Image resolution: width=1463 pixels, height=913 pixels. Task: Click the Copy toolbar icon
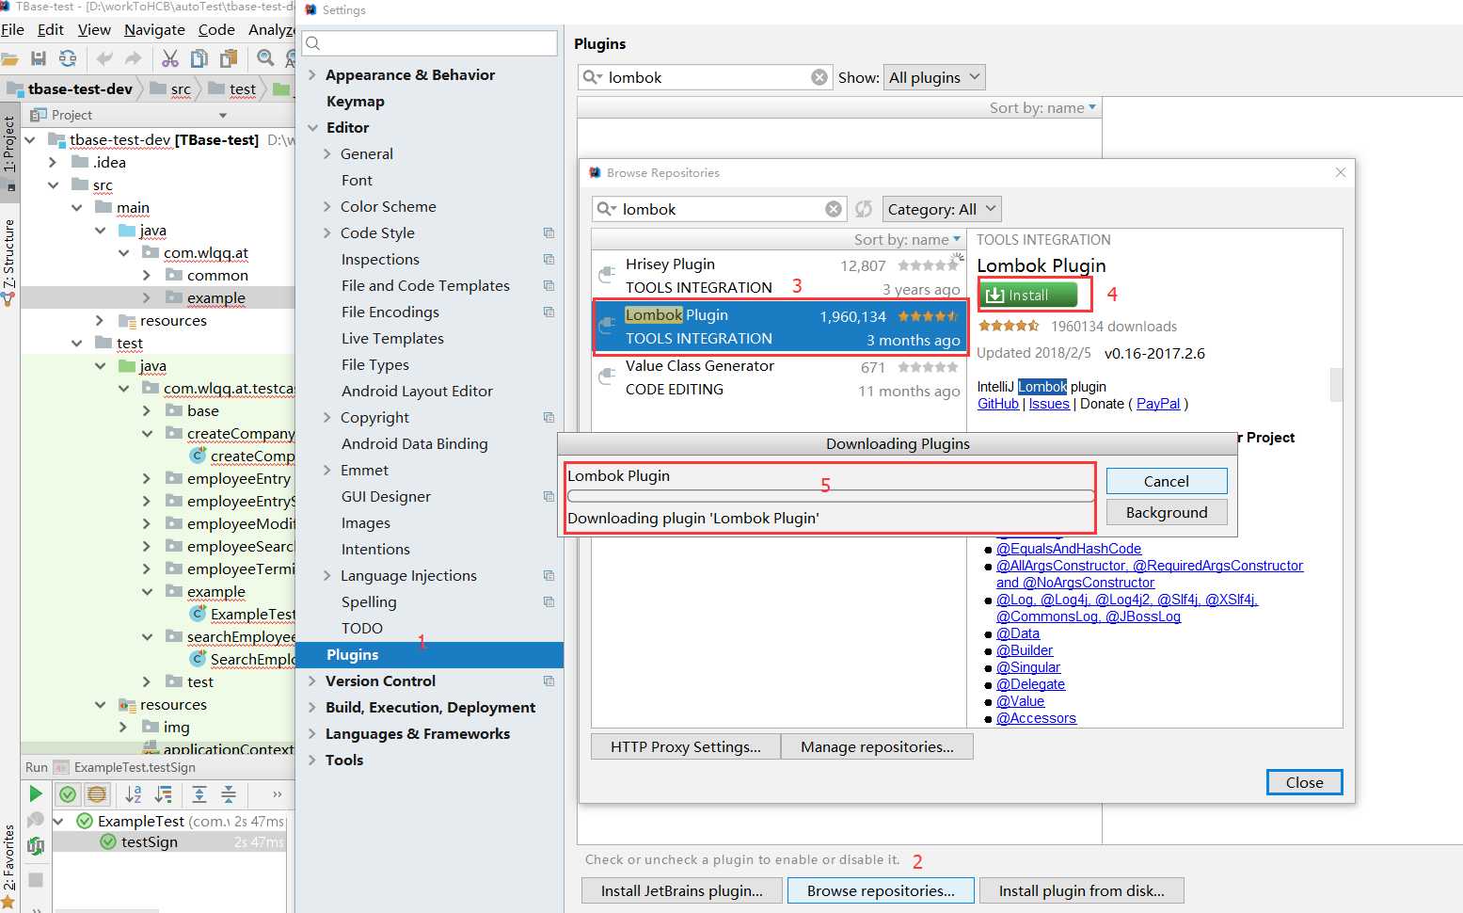[x=199, y=58]
